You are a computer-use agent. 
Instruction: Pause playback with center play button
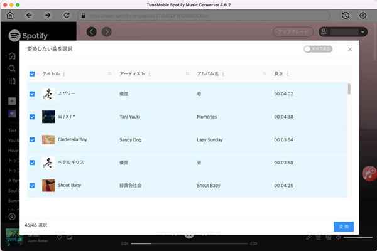(189, 235)
